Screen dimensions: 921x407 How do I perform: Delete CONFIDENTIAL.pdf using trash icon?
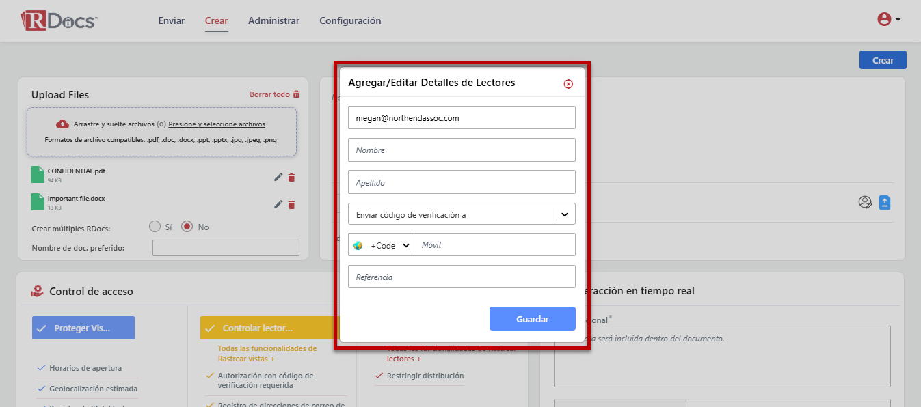(x=292, y=178)
